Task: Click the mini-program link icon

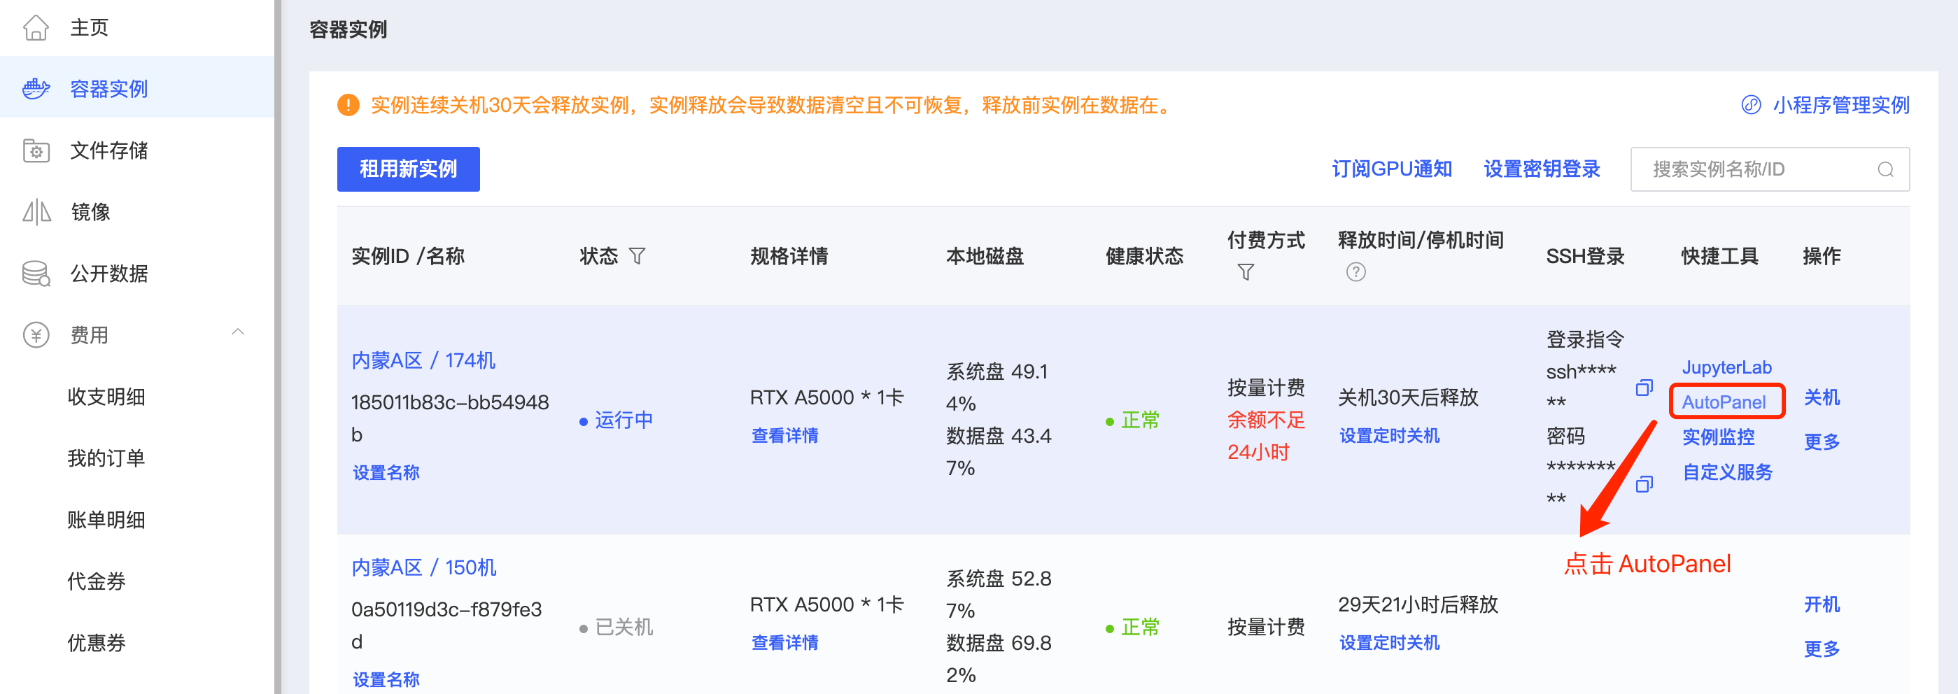Action: (1752, 105)
